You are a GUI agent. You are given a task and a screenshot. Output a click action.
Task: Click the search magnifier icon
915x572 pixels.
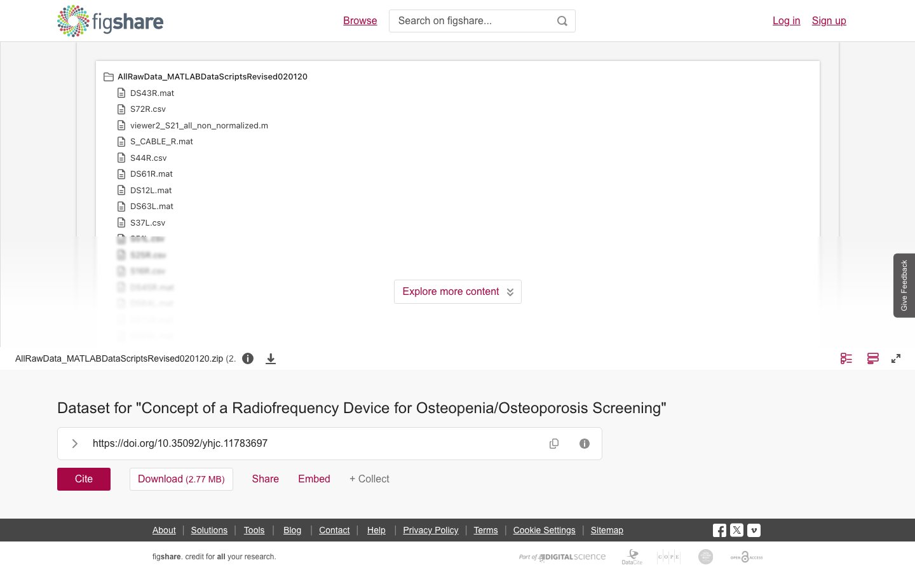(562, 21)
